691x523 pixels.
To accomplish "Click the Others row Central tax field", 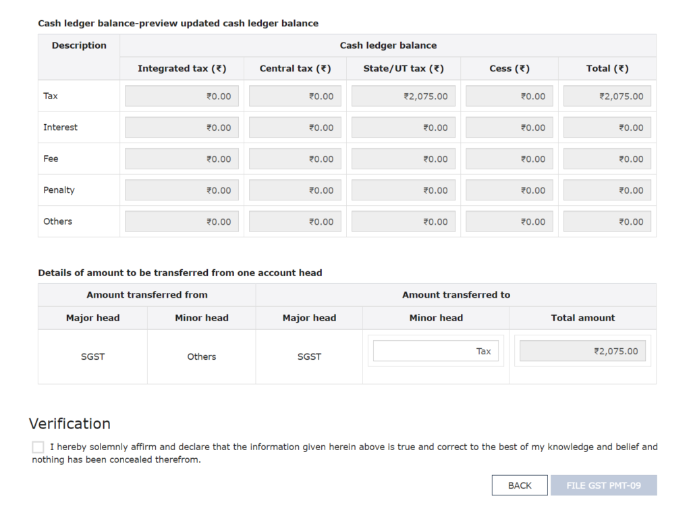I will pos(295,222).
